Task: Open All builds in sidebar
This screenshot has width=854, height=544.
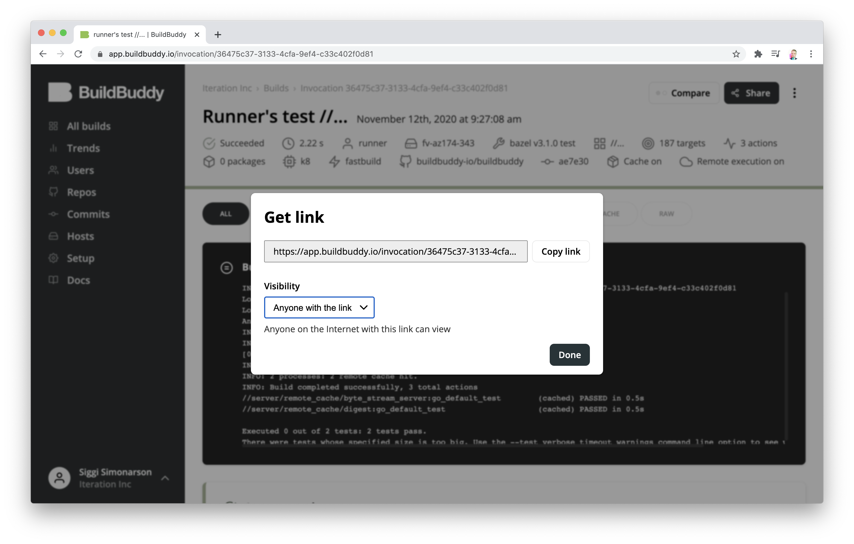Action: (x=80, y=126)
